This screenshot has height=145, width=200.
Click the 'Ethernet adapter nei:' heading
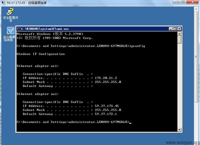pos(38,66)
